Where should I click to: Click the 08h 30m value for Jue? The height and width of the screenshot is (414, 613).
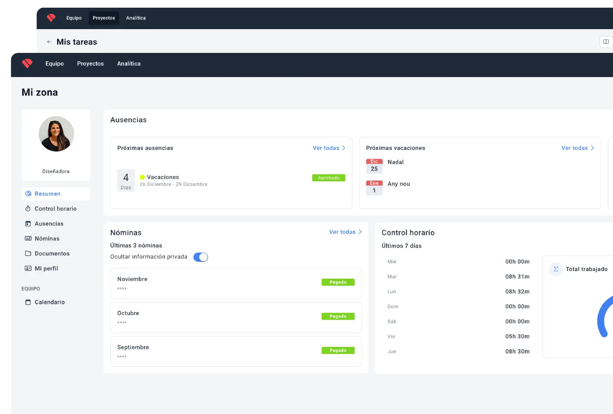coord(517,352)
